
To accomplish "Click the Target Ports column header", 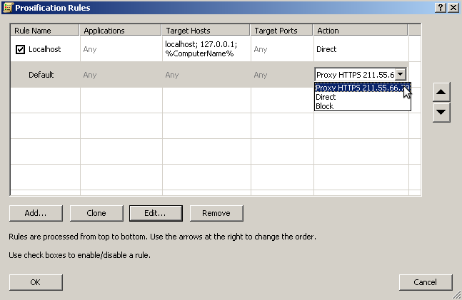I will (281, 31).
